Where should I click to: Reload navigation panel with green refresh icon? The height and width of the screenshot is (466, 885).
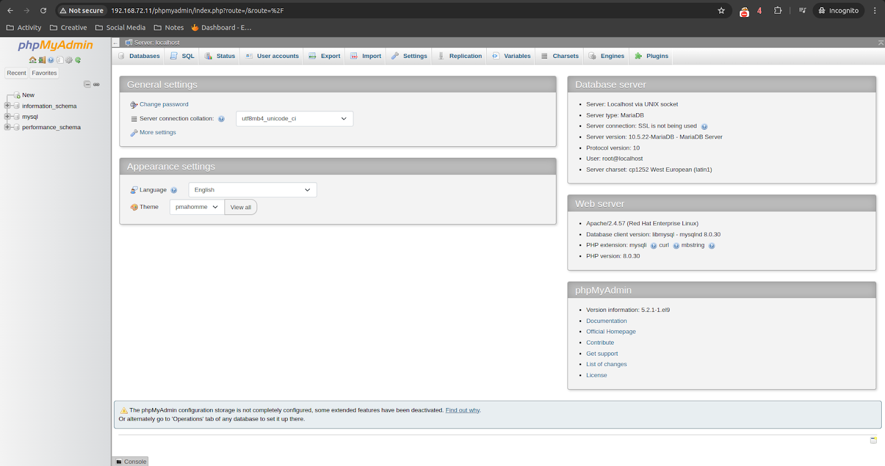(x=78, y=60)
